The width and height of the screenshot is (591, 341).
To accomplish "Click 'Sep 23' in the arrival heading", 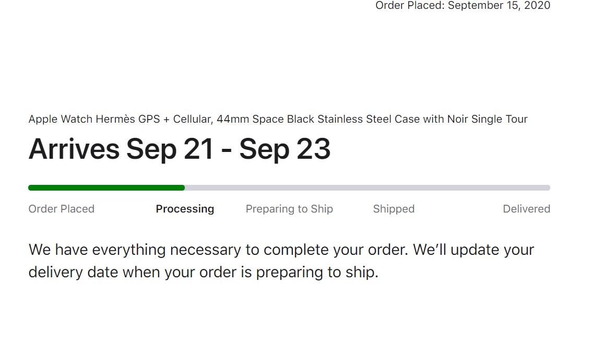I will tap(285, 149).
